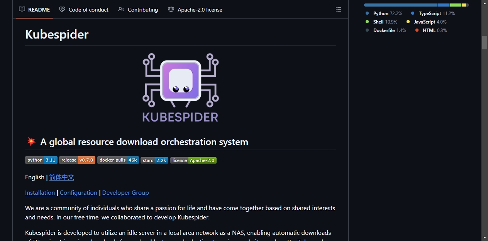
Task: Click the yellow JavaScript segment of language bar
Action: [x=464, y=5]
